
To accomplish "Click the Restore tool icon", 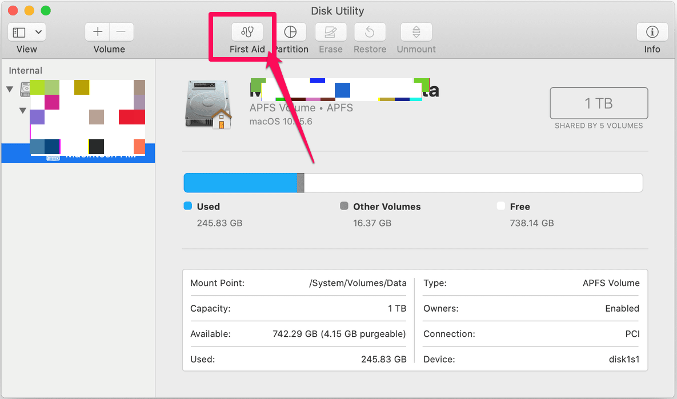I will 369,32.
